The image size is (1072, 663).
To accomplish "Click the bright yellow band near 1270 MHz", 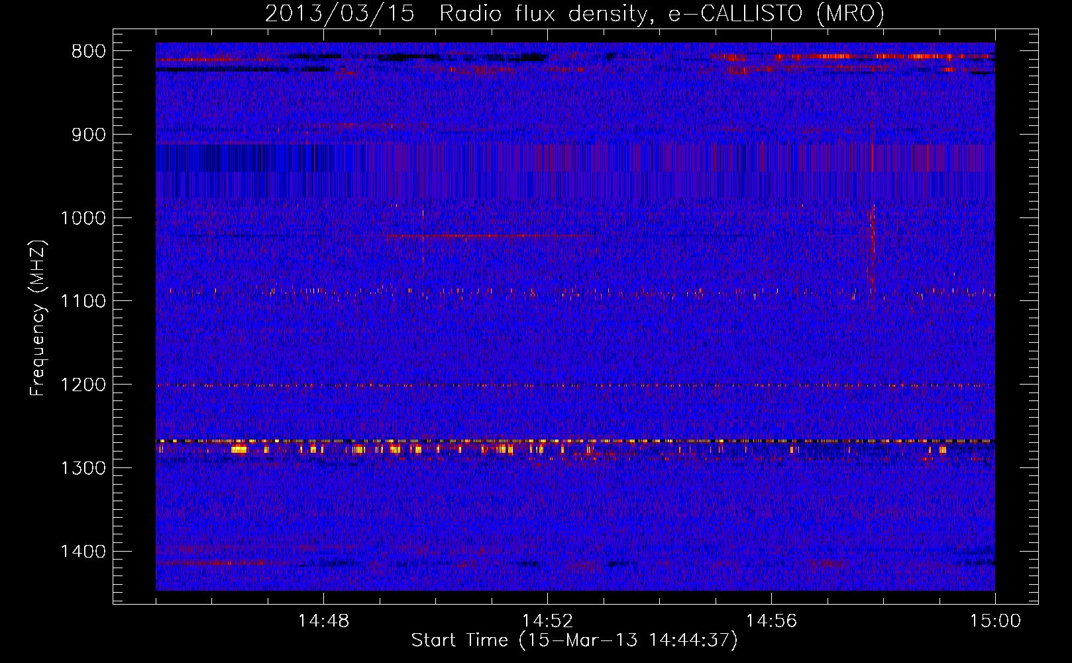I will pos(575,441).
